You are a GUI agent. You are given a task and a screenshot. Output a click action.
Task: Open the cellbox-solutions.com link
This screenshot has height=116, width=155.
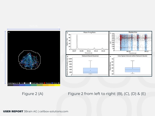[x=54, y=111]
